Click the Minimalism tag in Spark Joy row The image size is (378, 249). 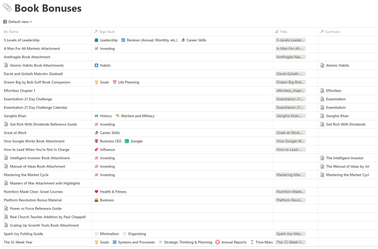point(107,234)
